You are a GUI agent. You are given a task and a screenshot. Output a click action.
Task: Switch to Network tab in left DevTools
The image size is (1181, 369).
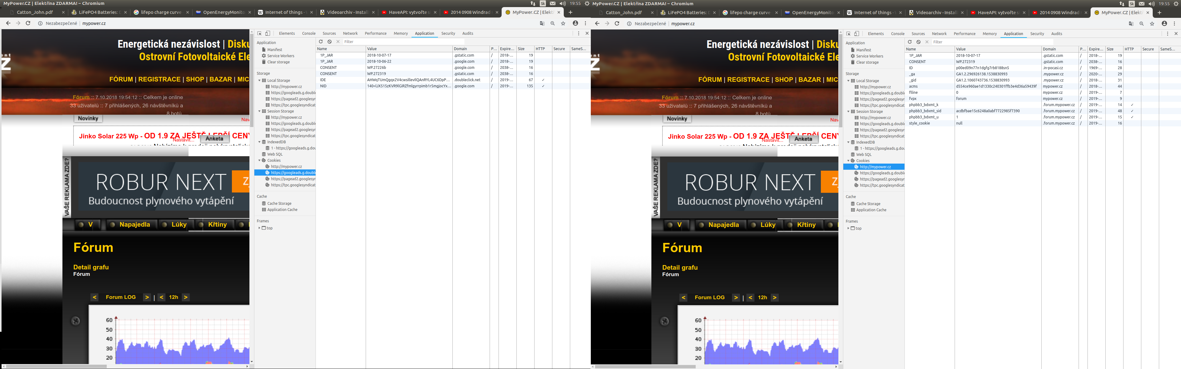(350, 34)
